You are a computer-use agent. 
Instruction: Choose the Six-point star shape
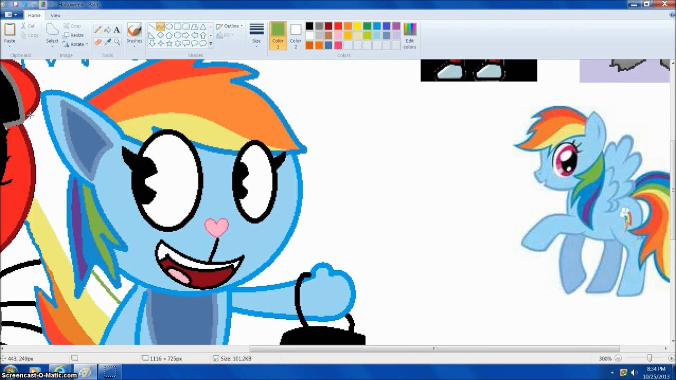(x=177, y=43)
